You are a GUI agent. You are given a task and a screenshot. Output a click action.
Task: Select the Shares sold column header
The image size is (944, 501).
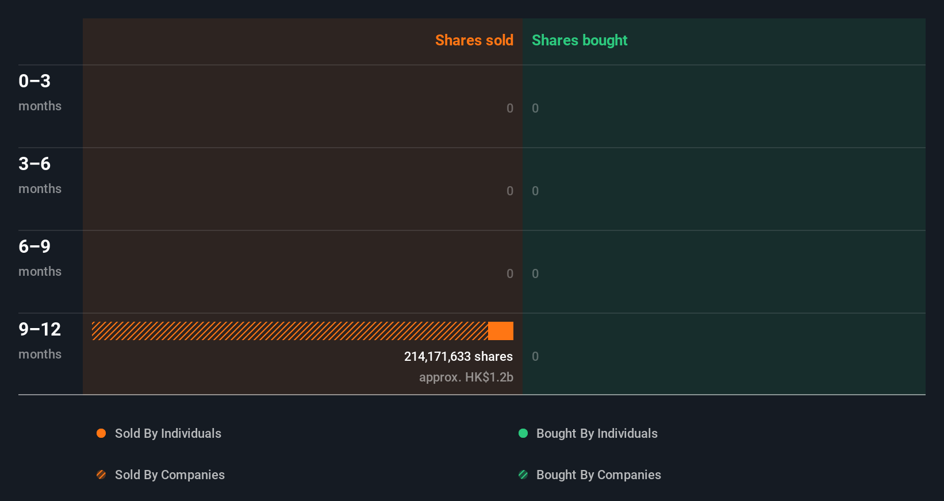click(x=474, y=40)
